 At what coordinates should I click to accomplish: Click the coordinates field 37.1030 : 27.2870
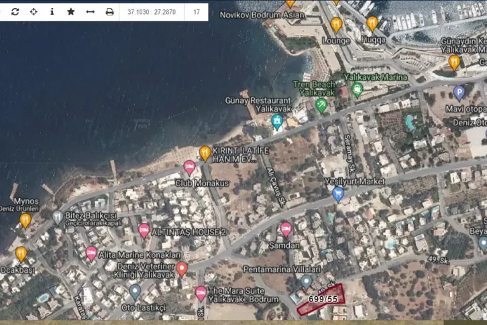152,12
